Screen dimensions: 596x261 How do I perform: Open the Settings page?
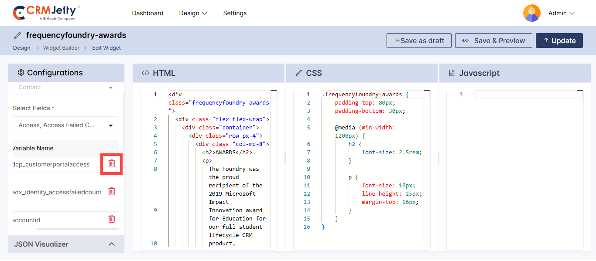pyautogui.click(x=235, y=13)
